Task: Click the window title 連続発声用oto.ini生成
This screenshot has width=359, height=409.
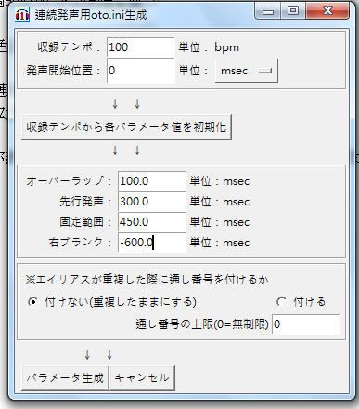Action: (91, 15)
